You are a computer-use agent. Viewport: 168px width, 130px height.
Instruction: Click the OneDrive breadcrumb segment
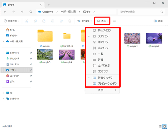click(x=46, y=12)
